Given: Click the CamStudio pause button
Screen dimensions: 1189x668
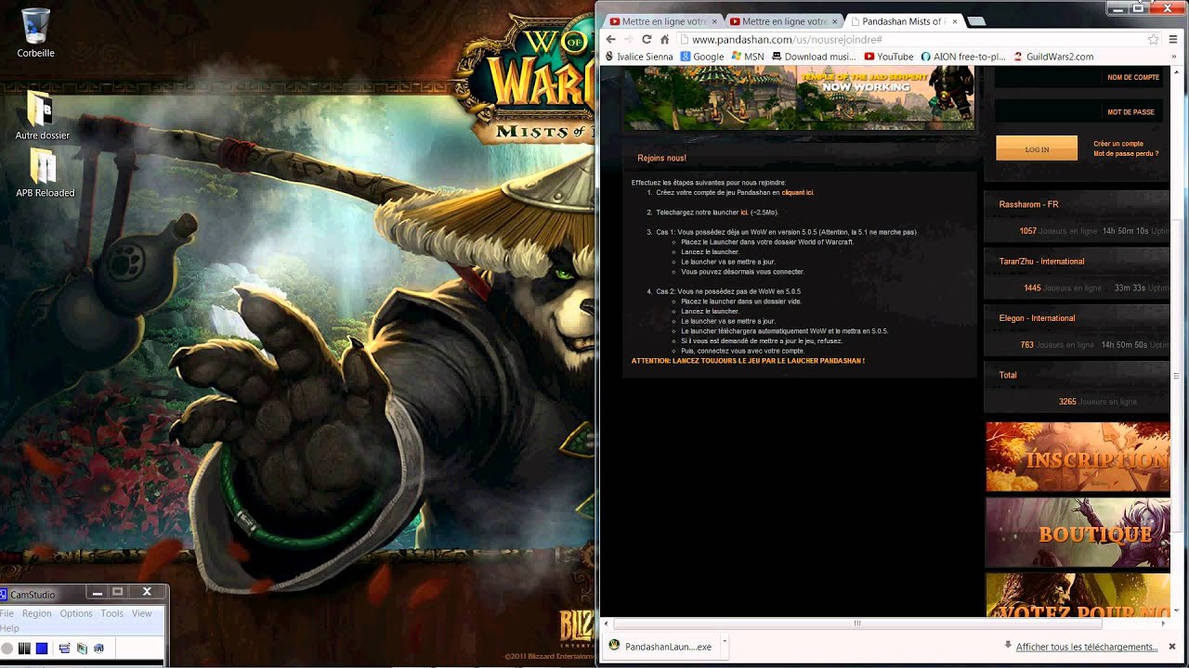Looking at the screenshot, I should click(x=25, y=649).
